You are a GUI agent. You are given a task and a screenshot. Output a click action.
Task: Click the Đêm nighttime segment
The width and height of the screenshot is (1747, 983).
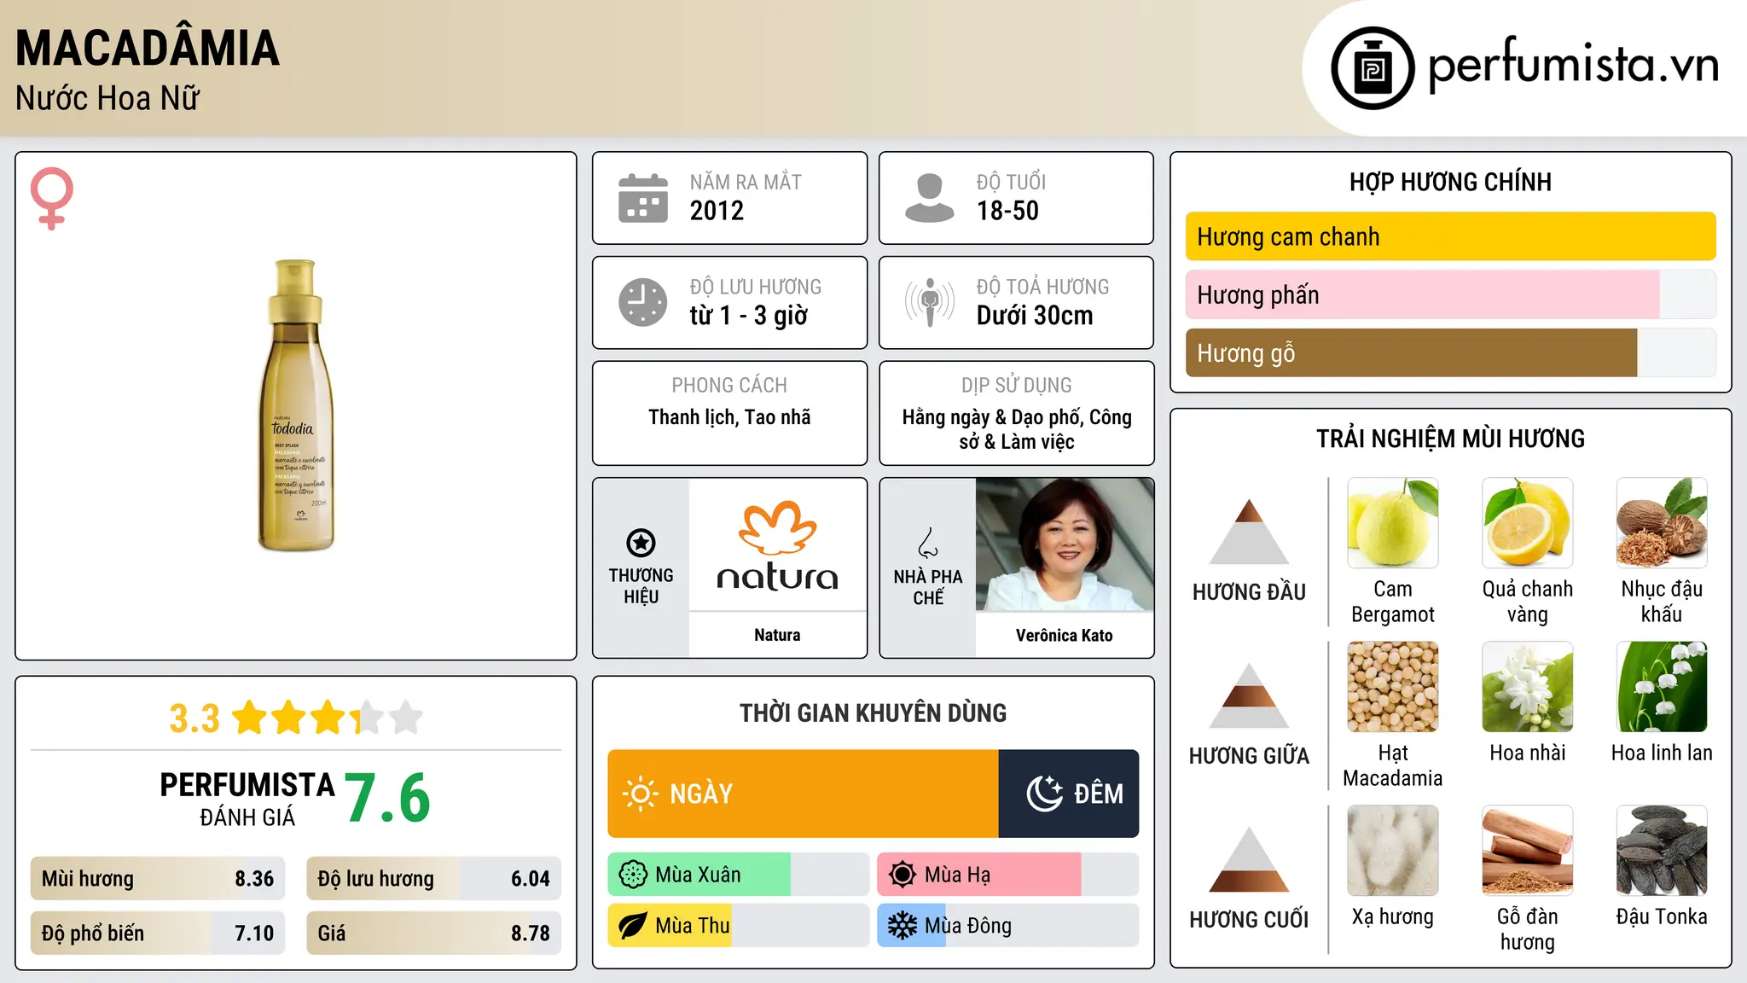pos(1069,794)
